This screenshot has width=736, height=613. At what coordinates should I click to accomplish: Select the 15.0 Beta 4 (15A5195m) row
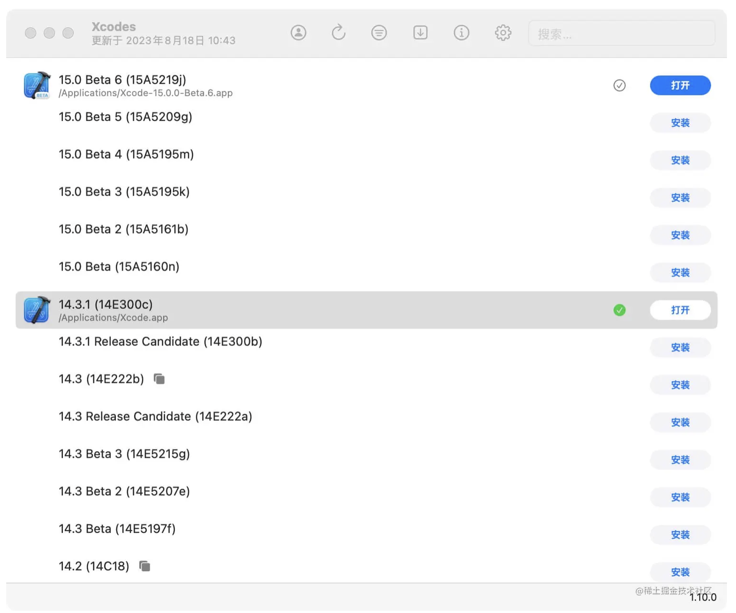click(366, 160)
